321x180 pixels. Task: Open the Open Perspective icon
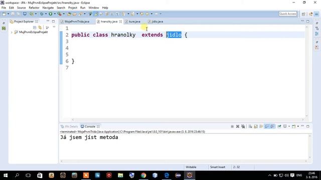pyautogui.click(x=303, y=14)
